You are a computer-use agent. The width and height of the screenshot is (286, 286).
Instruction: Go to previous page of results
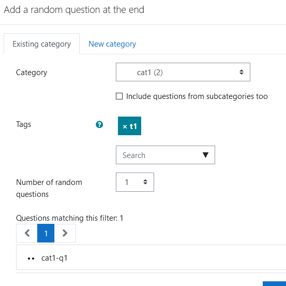pyautogui.click(x=27, y=233)
